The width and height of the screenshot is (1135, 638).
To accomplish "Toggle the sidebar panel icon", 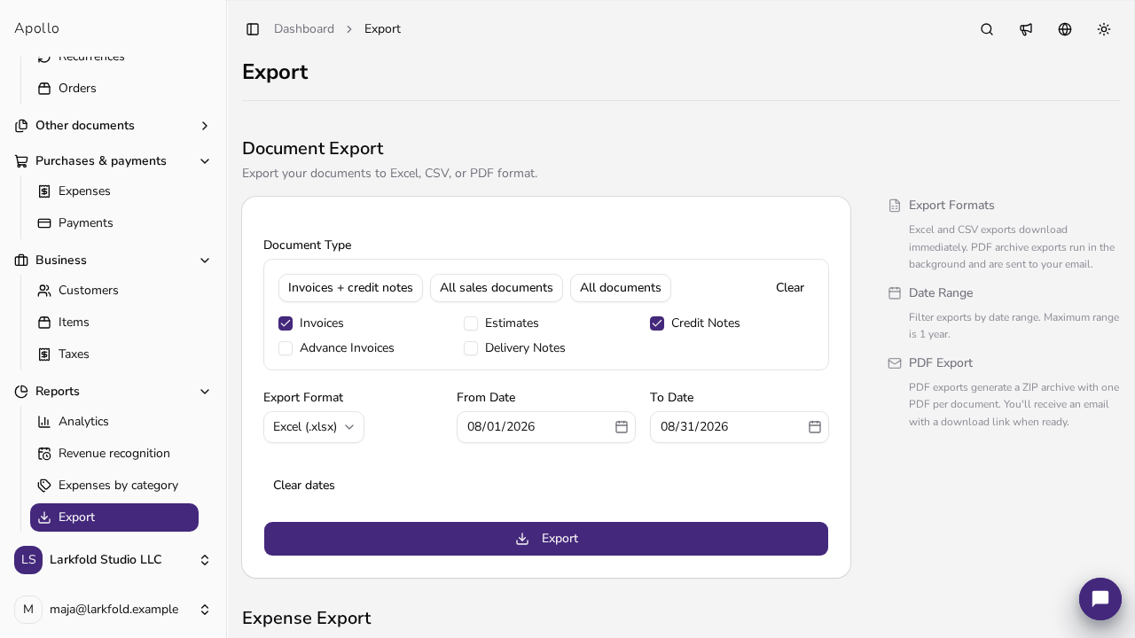I will (x=253, y=29).
